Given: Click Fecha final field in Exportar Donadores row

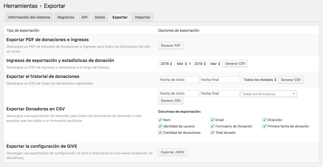Looking at the screenshot, I should click(x=219, y=93).
